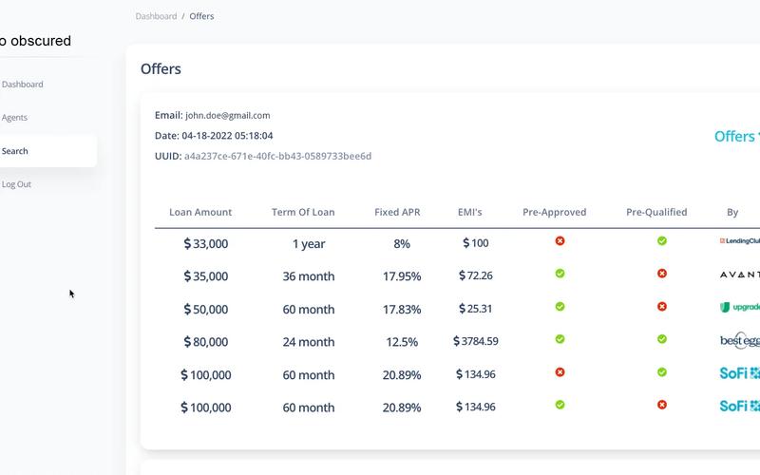This screenshot has width=760, height=475.
Task: Click the red Pre-Qualified cross in $50,000 row
Action: point(661,307)
